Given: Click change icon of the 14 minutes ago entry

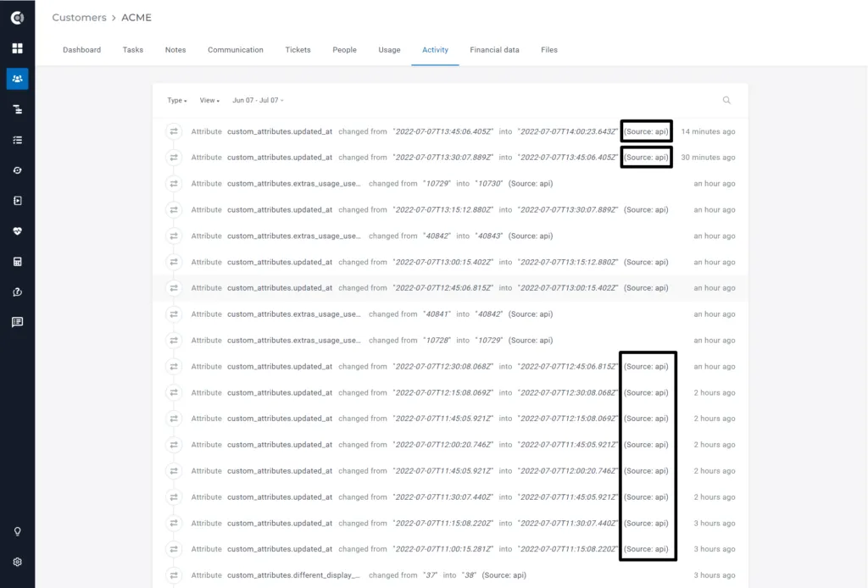Looking at the screenshot, I should (174, 131).
